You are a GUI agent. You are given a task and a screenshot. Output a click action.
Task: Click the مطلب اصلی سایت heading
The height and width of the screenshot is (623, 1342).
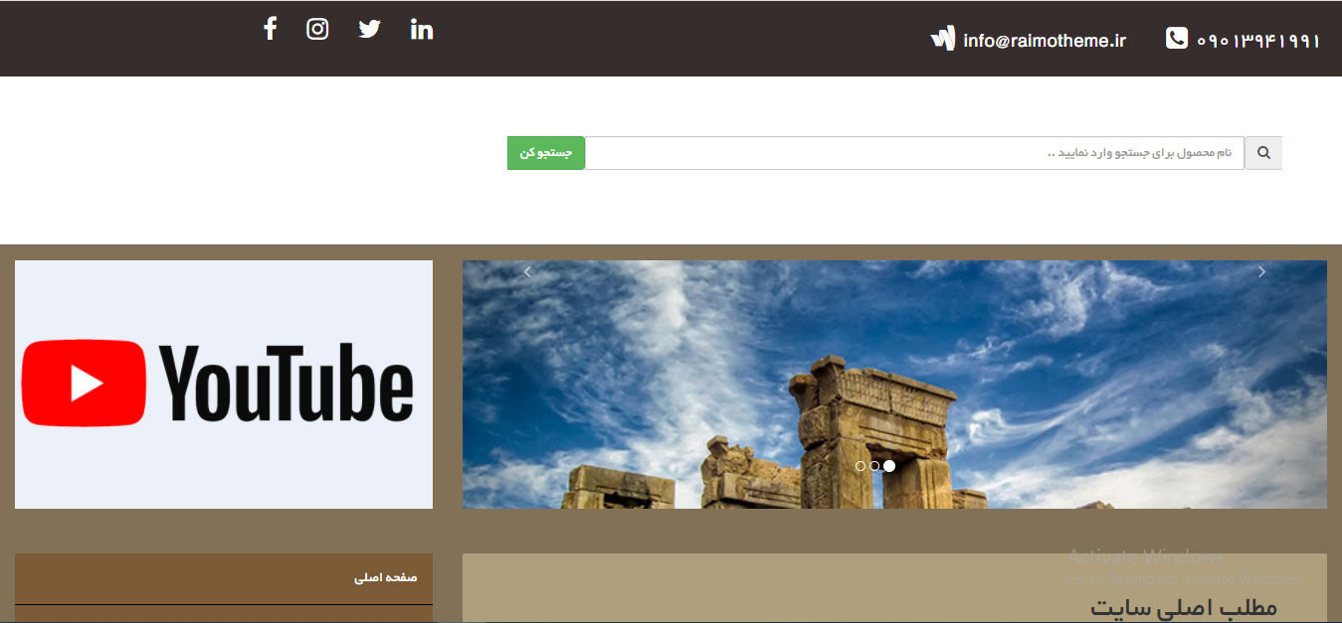[x=1184, y=606]
